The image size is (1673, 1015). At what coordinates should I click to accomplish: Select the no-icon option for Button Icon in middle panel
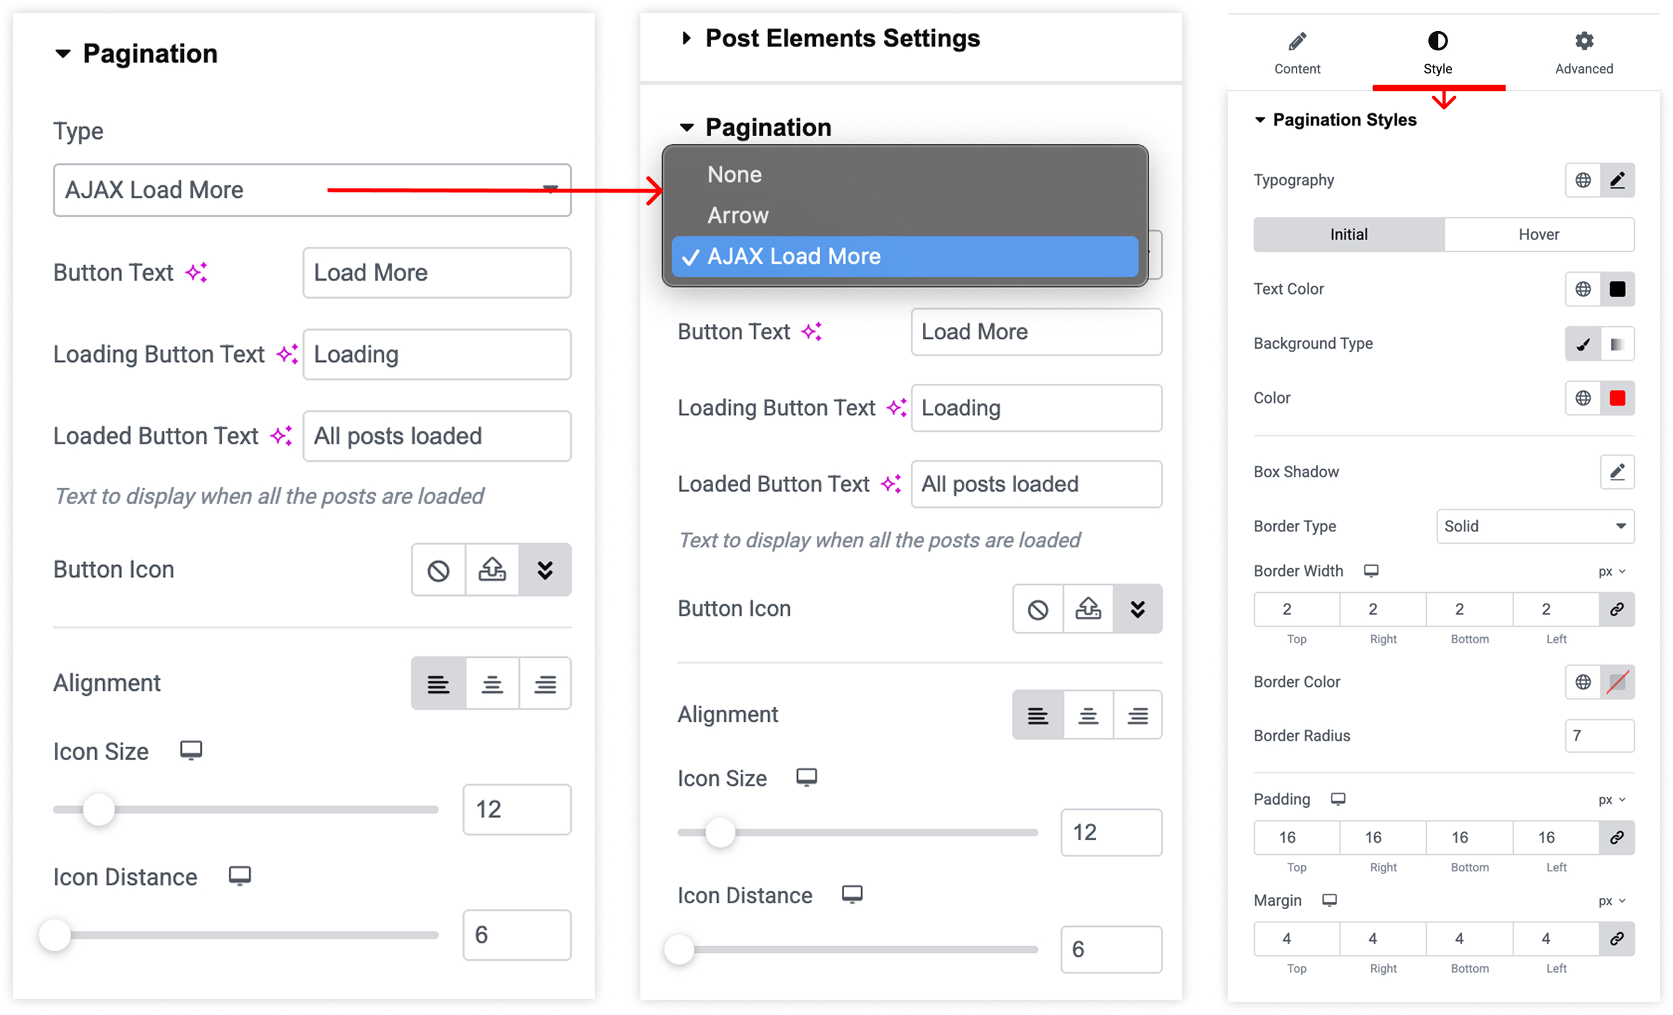(x=1037, y=609)
